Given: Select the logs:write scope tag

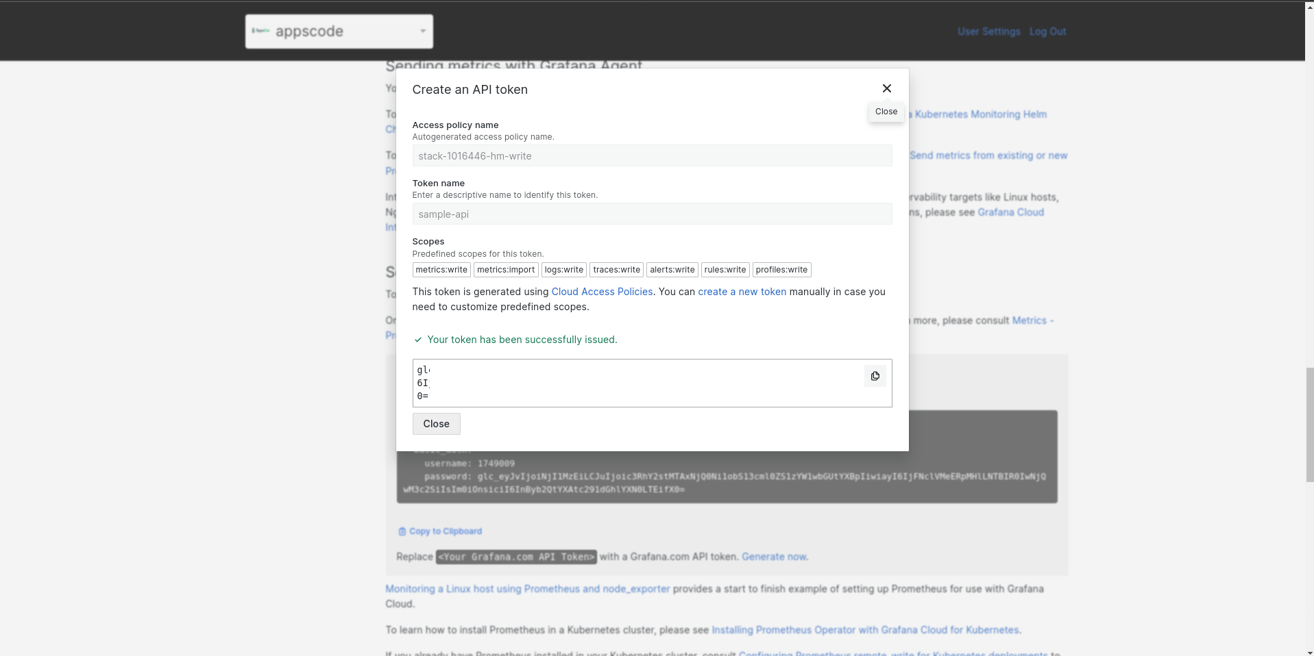Looking at the screenshot, I should 564,270.
